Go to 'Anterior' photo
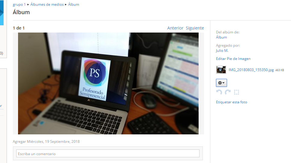The image size is (291, 163). 175,28
